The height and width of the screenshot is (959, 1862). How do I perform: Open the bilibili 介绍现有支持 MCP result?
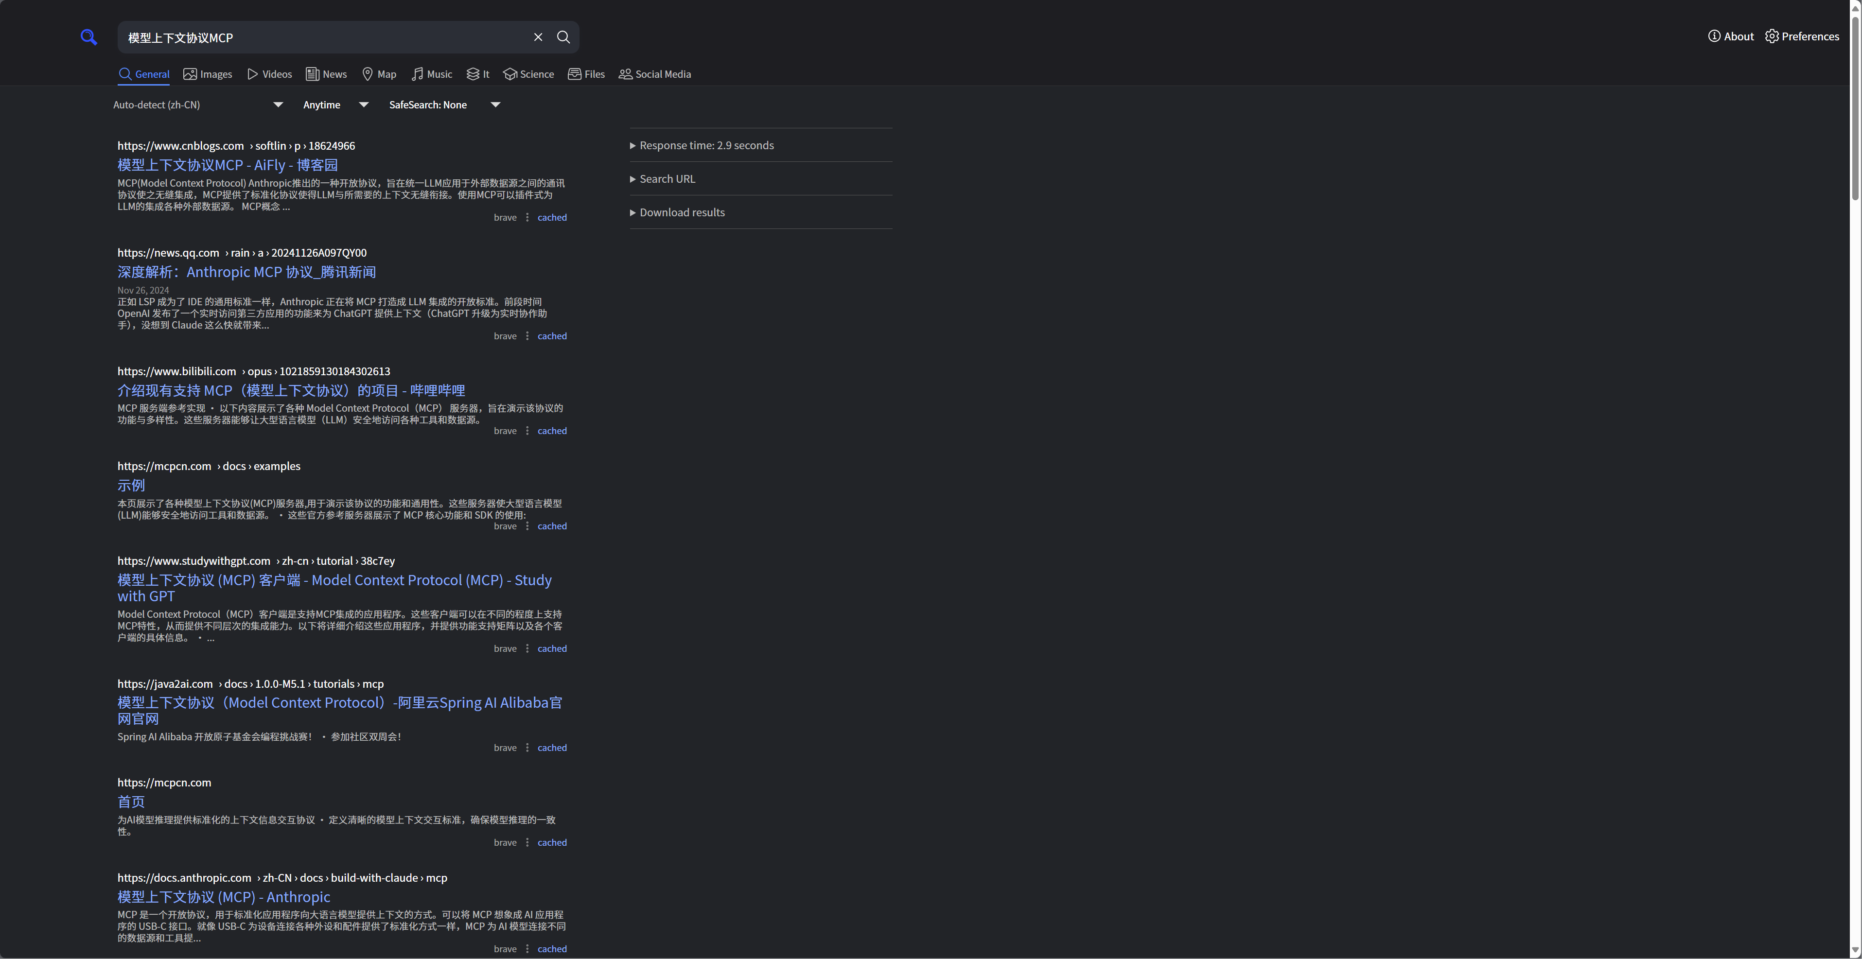(x=291, y=390)
